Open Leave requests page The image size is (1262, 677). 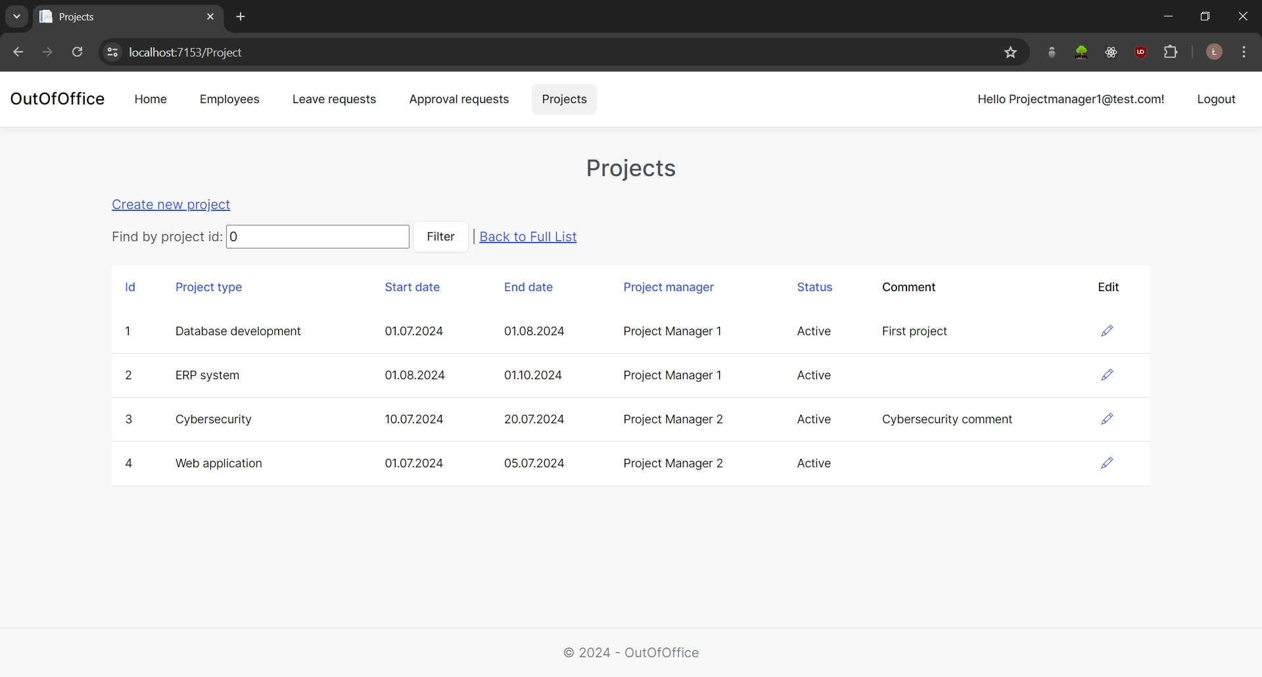pos(334,99)
